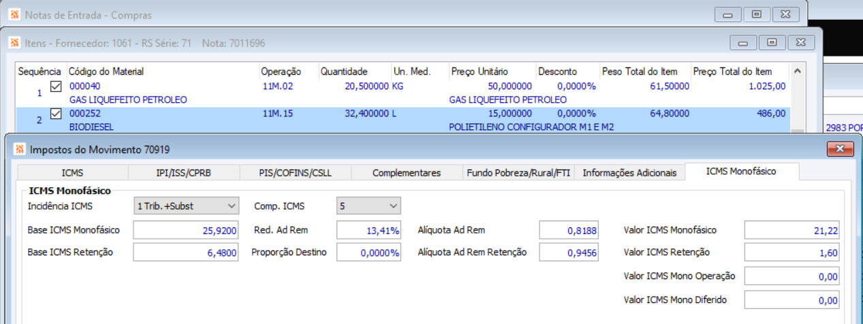The image size is (863, 324).
Task: Select material code 000252
Action: coord(84,114)
